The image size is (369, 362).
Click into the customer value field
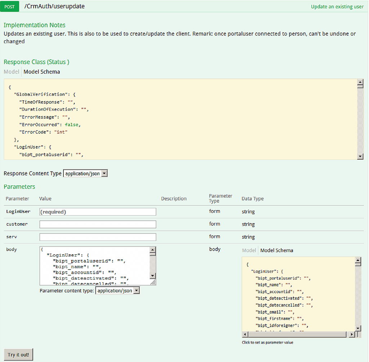[98, 224]
